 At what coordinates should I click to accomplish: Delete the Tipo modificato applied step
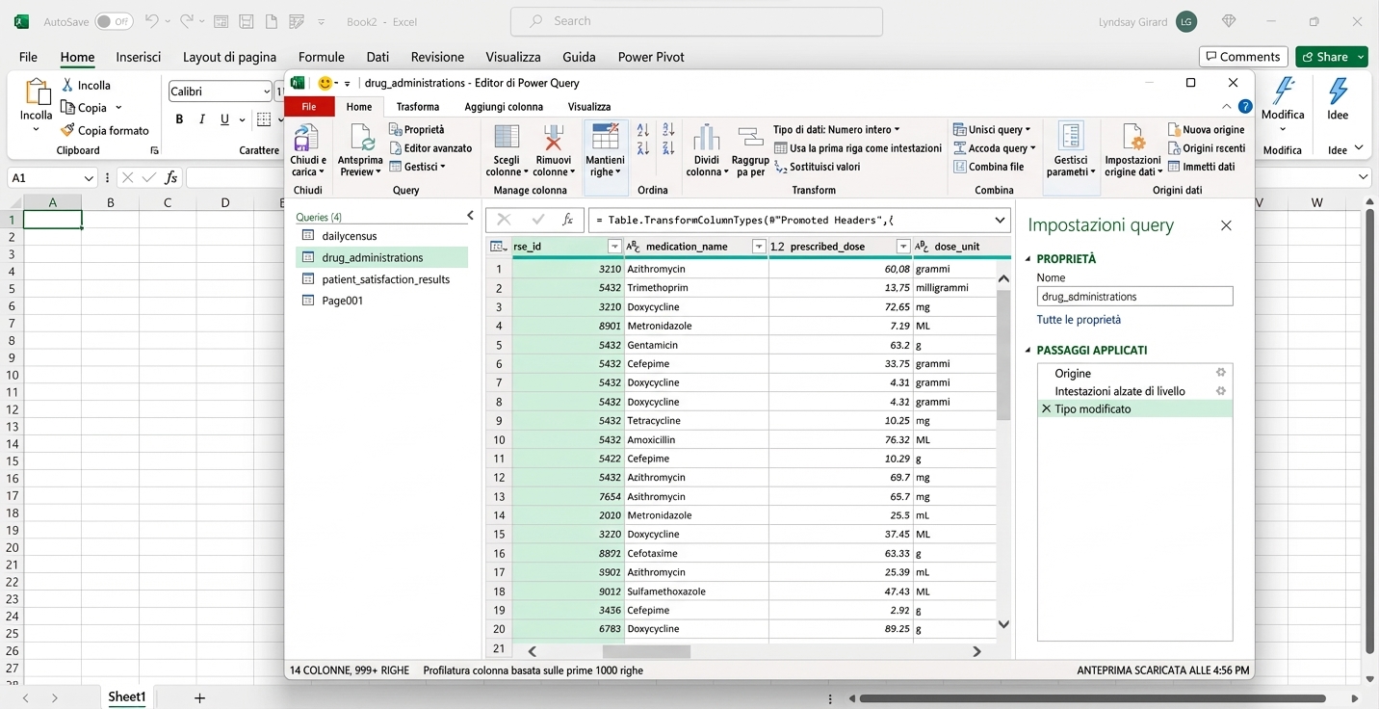[x=1045, y=408]
